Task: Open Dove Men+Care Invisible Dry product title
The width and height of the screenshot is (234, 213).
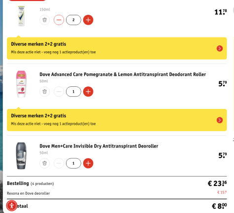Action: (x=99, y=146)
